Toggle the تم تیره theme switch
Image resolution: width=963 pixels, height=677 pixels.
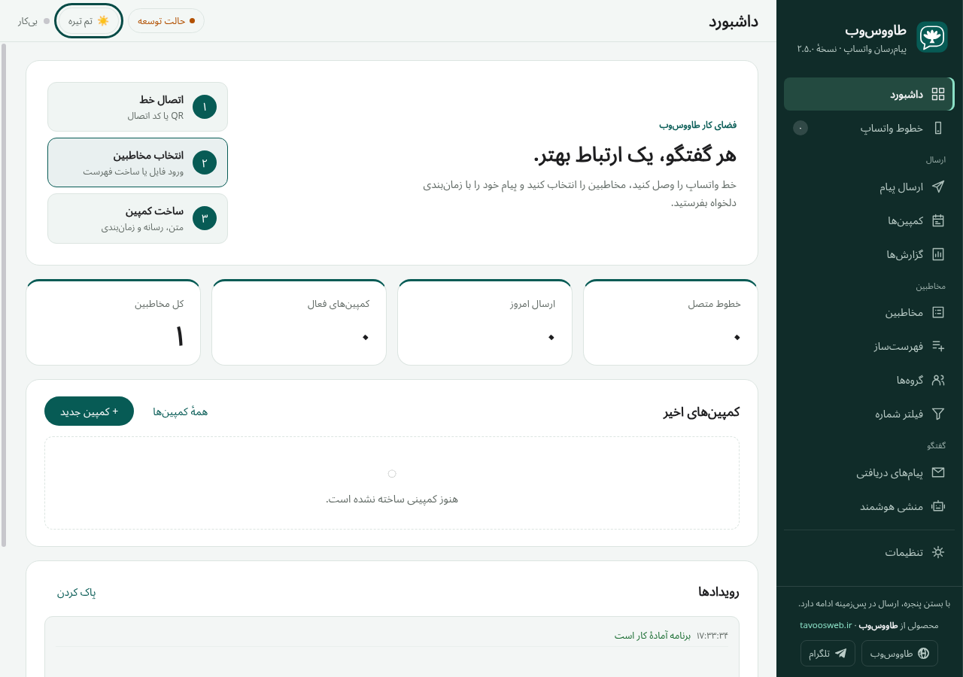(x=89, y=21)
